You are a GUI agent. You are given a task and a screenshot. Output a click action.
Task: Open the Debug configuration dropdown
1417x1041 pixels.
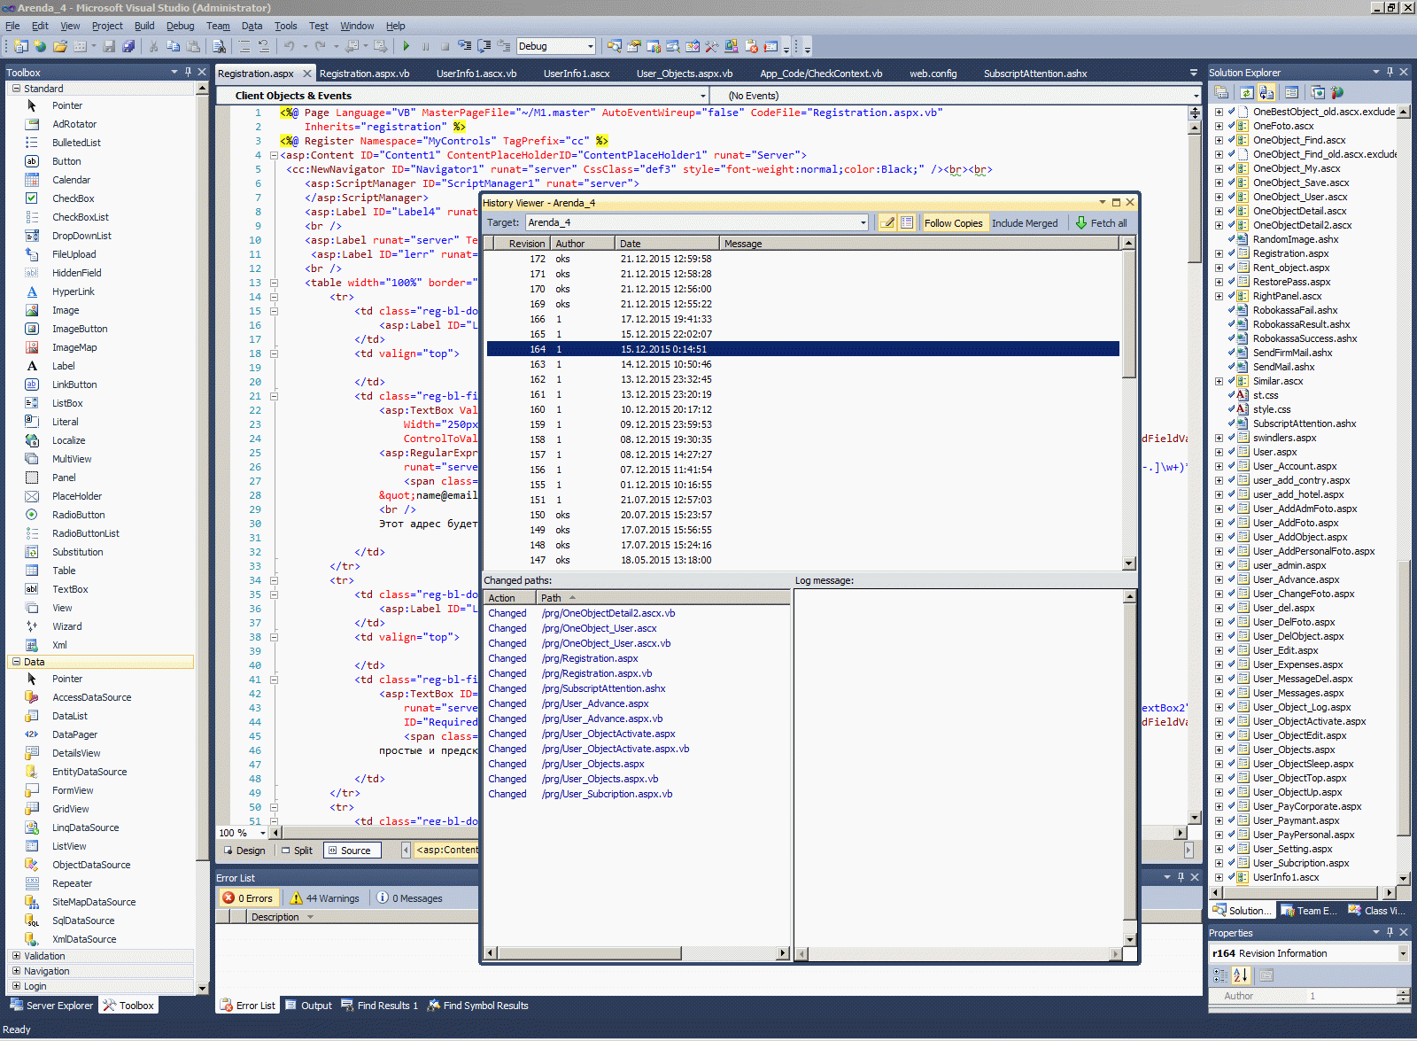[x=591, y=46]
